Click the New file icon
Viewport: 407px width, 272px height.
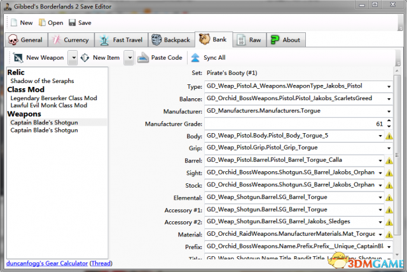14,23
